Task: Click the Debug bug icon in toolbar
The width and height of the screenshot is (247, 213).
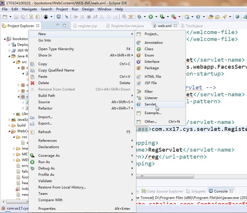Action: 139,17
